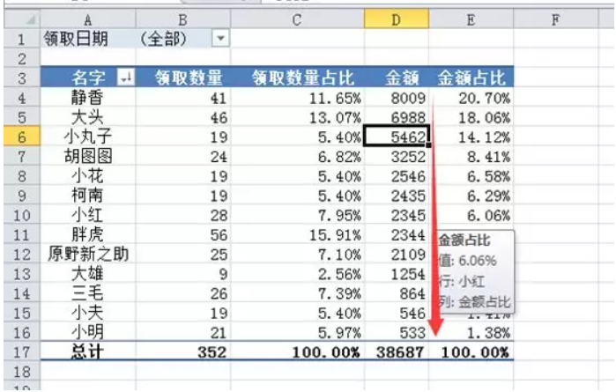Select amount cell 2546
The image size is (616, 392).
[397, 176]
